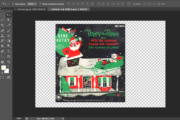Choose 3D Pan mode icon
The image size is (180, 120).
click(x=154, y=4)
